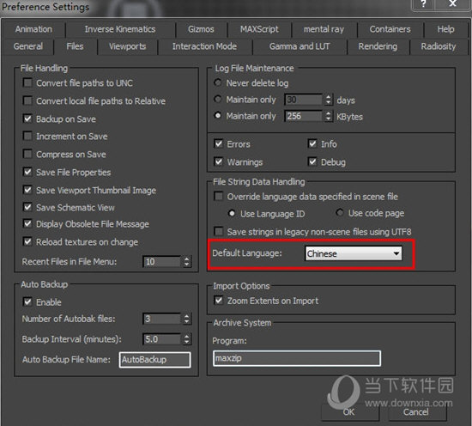Uncheck the Info log checkbox

(312, 143)
